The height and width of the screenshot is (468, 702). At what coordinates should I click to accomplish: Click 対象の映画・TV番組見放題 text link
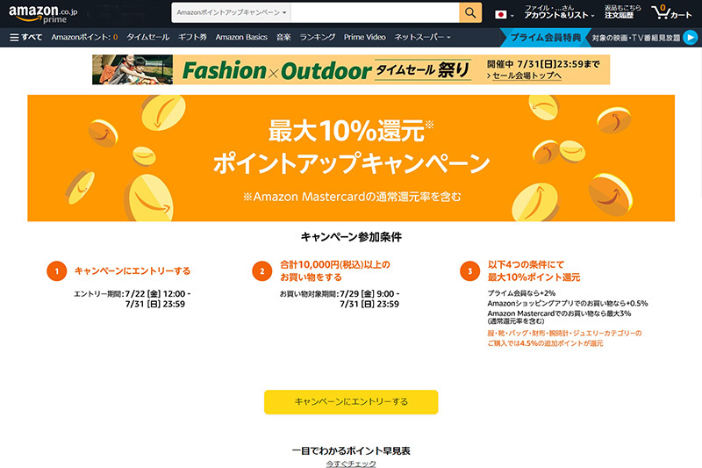(x=635, y=38)
